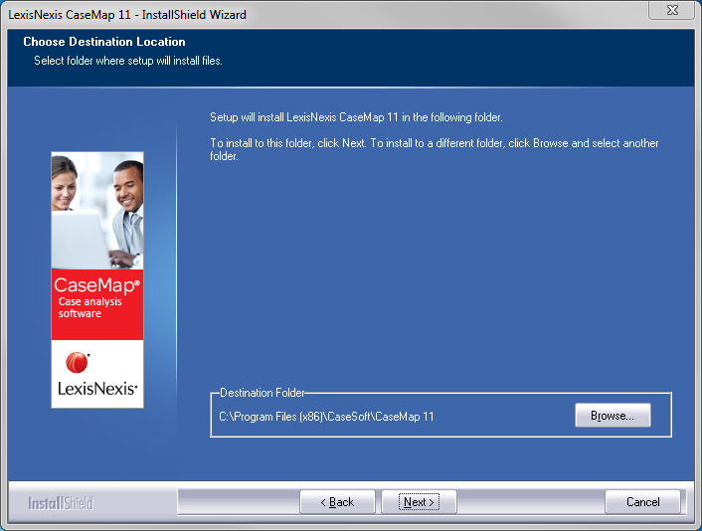Image resolution: width=702 pixels, height=531 pixels.
Task: Click the Destination Folder group label
Action: click(x=263, y=393)
